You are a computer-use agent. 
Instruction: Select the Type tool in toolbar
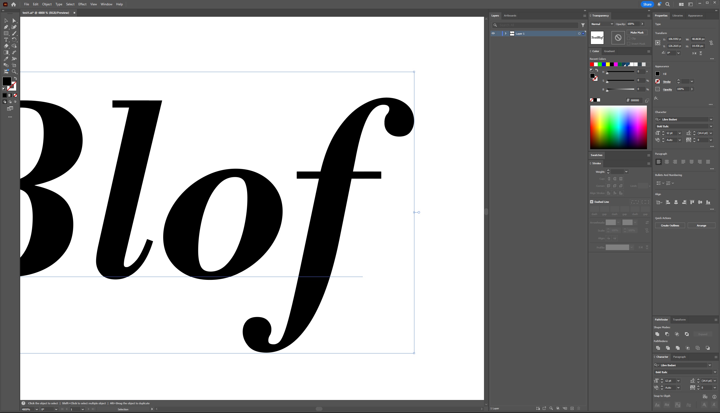[6, 40]
